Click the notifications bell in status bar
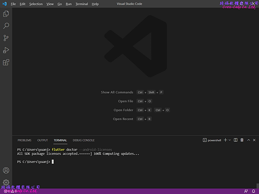259x194 pixels. pyautogui.click(x=253, y=191)
